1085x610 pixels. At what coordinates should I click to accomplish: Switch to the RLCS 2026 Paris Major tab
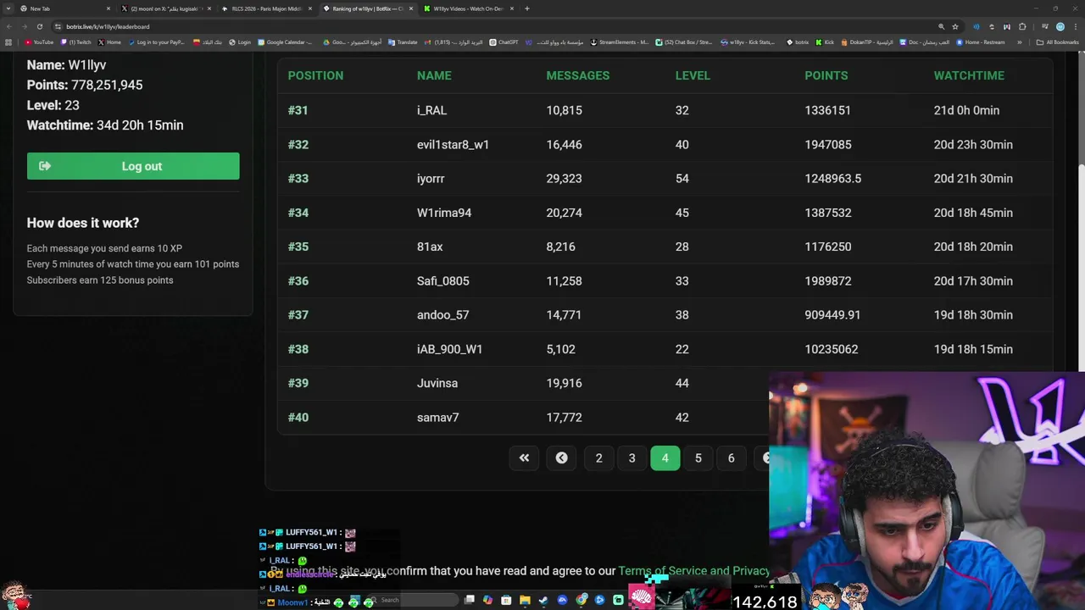click(267, 8)
